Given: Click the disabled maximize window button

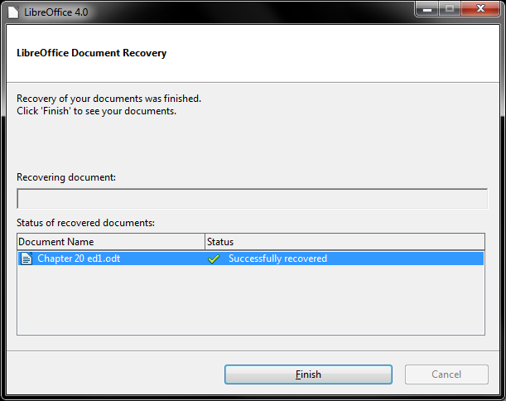Looking at the screenshot, I should [450, 9].
